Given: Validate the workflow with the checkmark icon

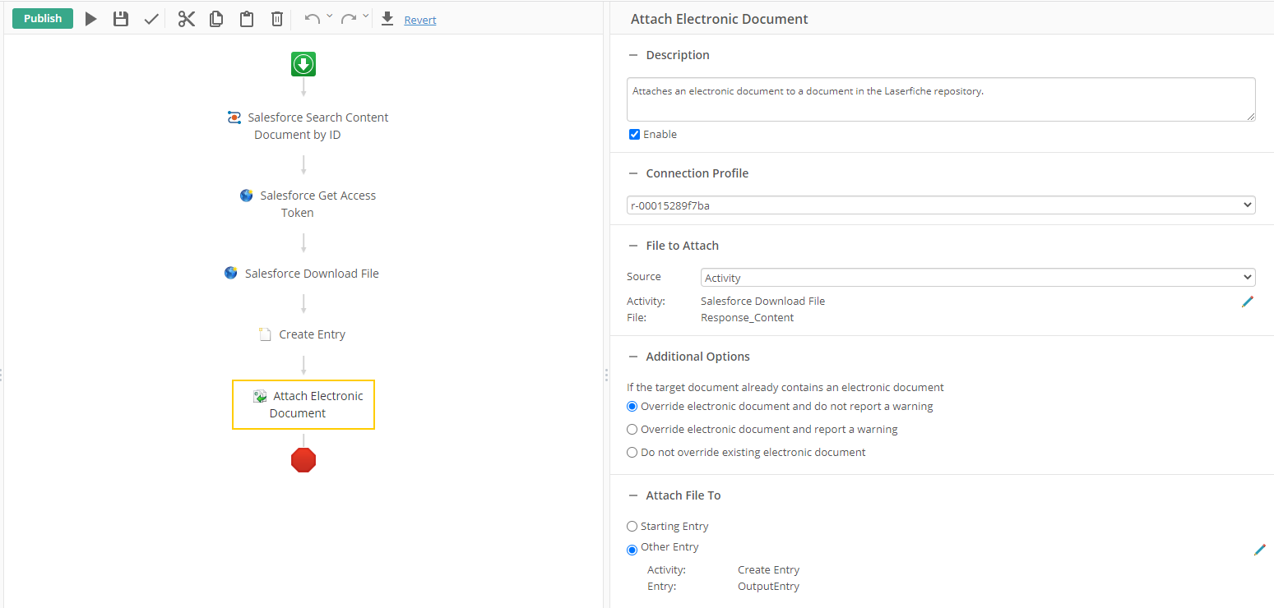Looking at the screenshot, I should click(x=151, y=19).
